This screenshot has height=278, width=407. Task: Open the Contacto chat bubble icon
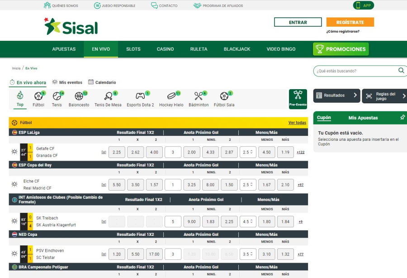[155, 5]
